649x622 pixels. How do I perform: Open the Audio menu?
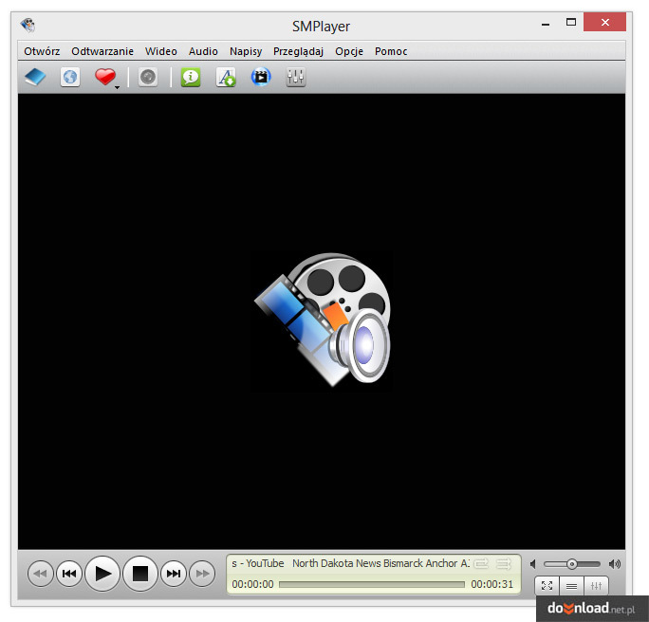pos(203,51)
